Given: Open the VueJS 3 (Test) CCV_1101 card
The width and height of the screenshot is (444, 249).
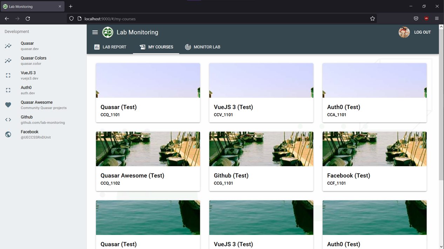Looking at the screenshot, I should point(261,93).
